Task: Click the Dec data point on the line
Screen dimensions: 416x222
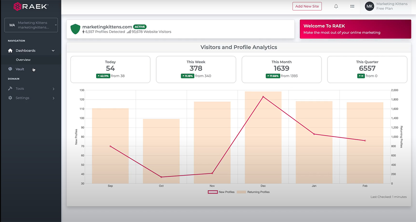Action: (263, 97)
